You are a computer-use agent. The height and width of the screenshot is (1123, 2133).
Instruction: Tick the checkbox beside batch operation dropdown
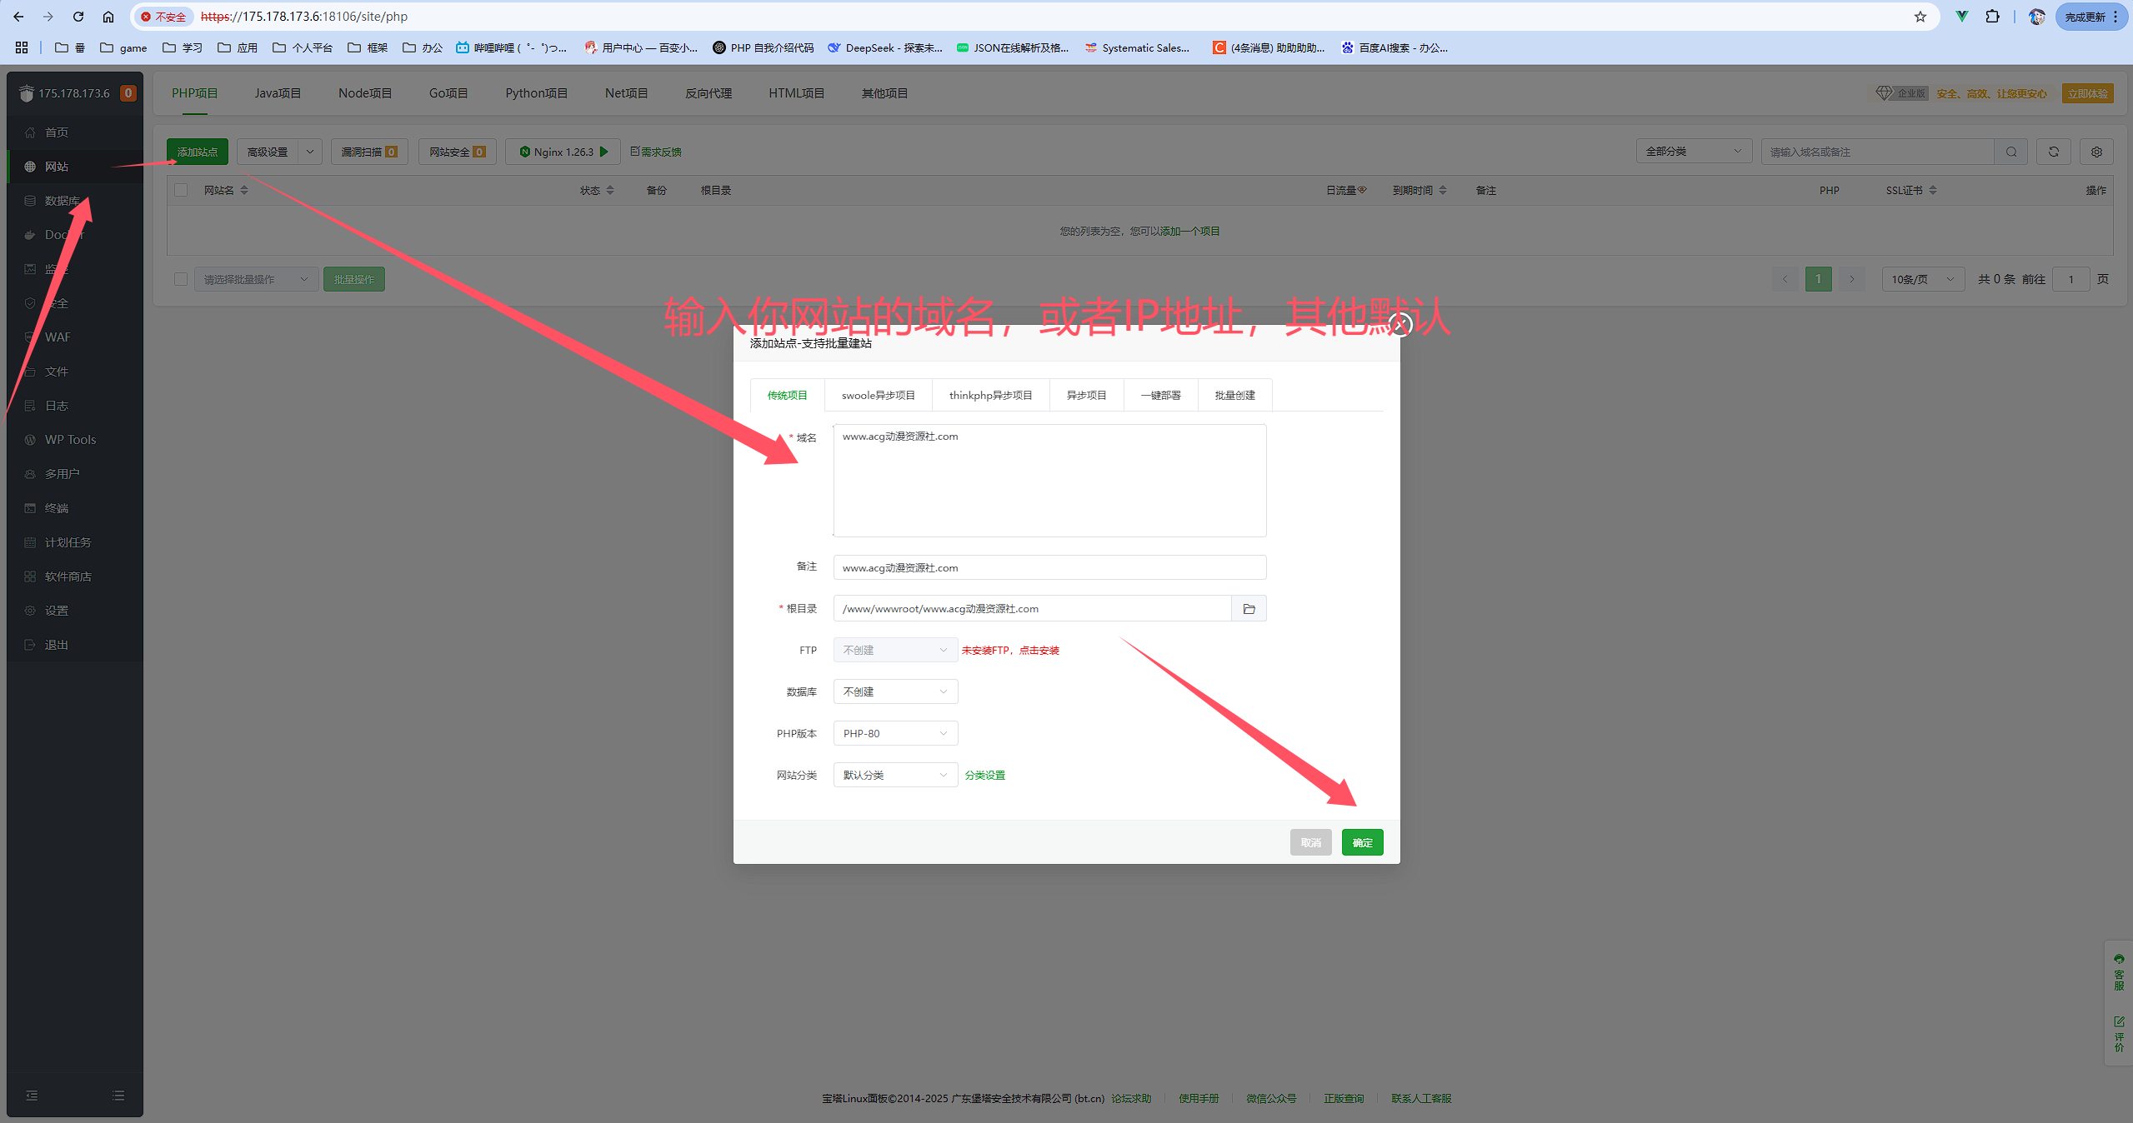point(181,279)
